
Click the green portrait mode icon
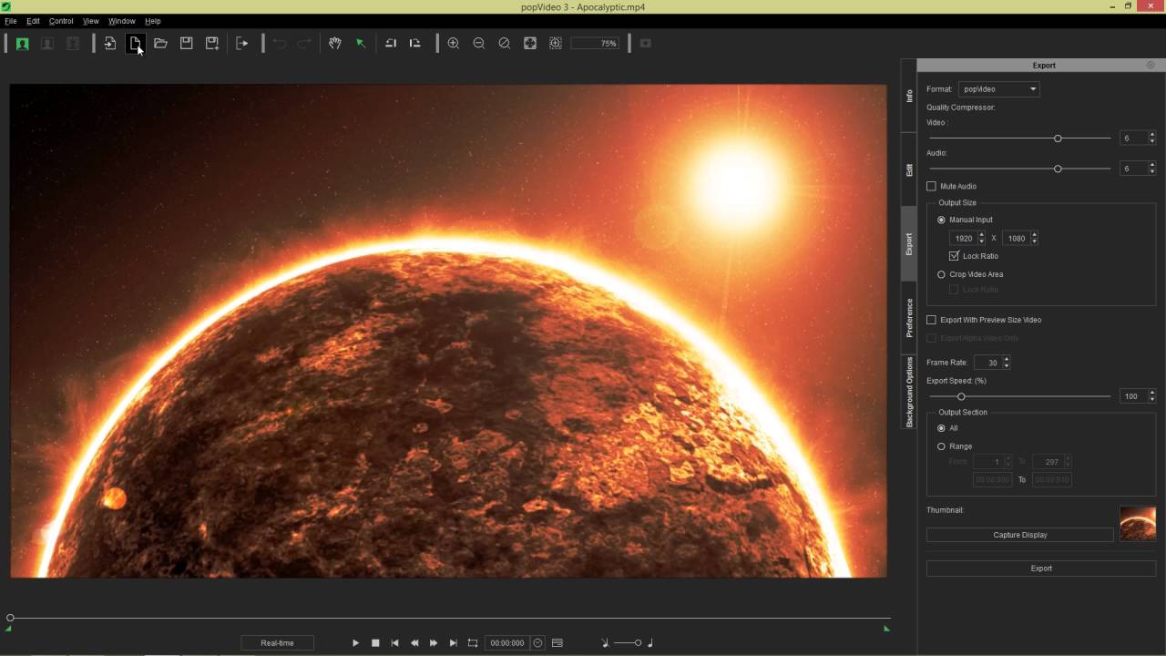tap(22, 43)
